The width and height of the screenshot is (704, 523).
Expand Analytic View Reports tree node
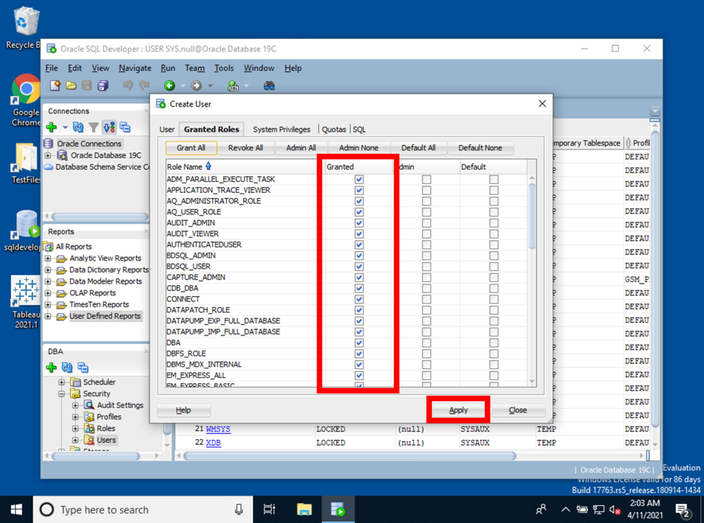tap(48, 258)
